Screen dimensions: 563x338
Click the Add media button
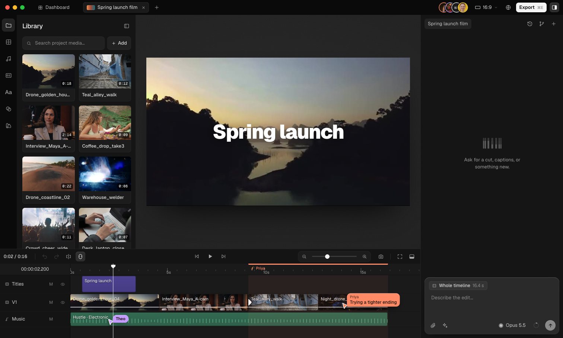pos(119,43)
